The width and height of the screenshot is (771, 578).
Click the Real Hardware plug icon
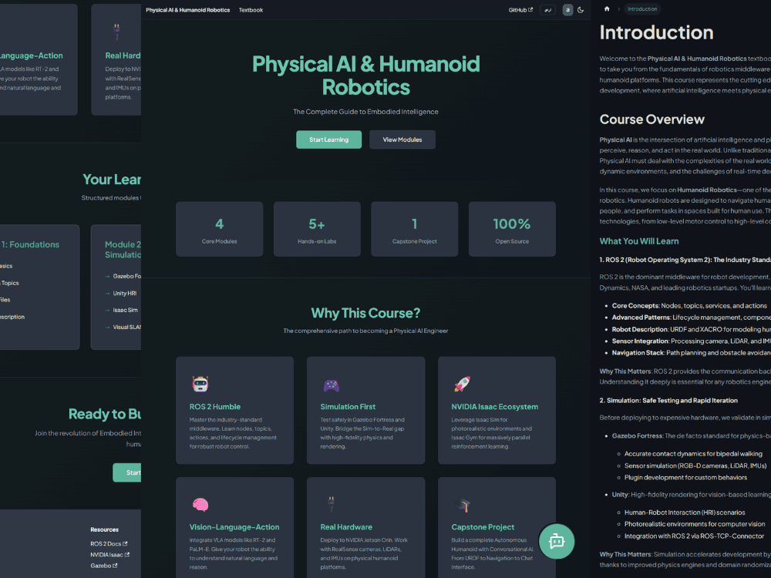click(x=331, y=504)
